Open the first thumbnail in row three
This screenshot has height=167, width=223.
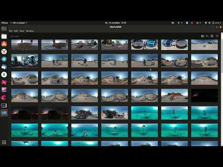(25, 78)
